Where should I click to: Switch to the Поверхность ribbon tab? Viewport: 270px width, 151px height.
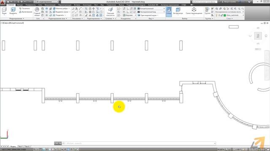pyautogui.click(x=30, y=5)
